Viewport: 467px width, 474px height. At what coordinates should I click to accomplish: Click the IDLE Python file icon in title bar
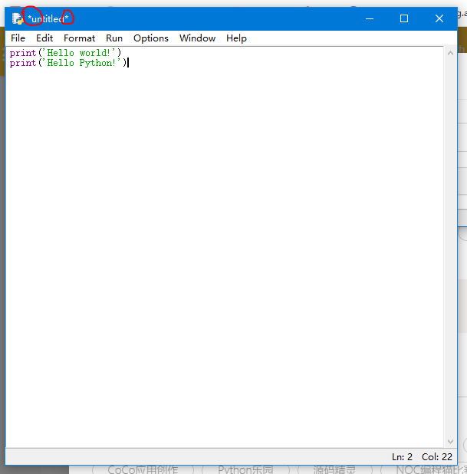click(x=17, y=18)
